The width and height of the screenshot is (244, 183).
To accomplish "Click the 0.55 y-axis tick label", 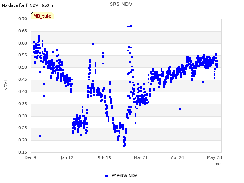I will (23, 55).
